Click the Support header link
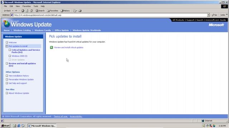 tap(190, 20)
